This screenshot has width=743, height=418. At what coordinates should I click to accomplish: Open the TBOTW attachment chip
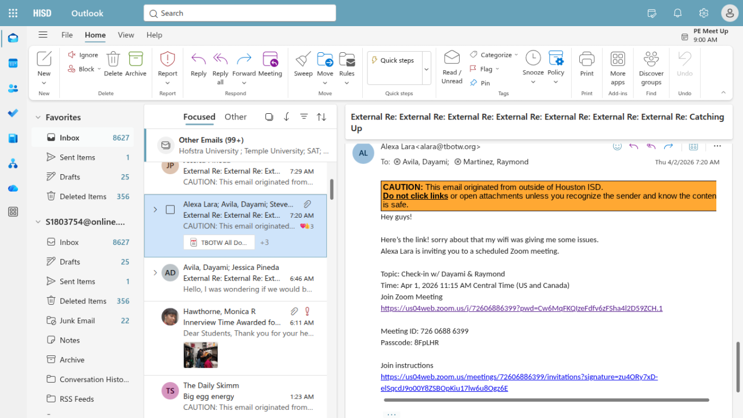coord(219,242)
